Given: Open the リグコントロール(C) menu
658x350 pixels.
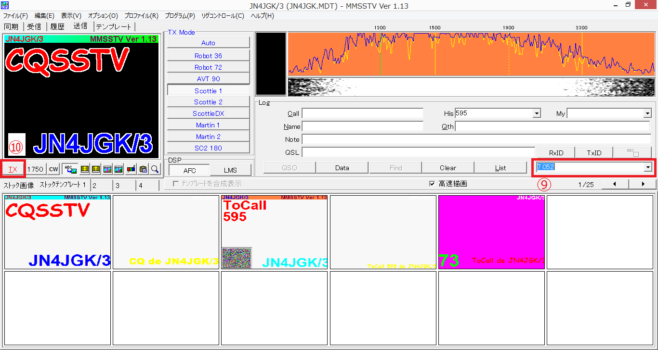Looking at the screenshot, I should (x=223, y=16).
